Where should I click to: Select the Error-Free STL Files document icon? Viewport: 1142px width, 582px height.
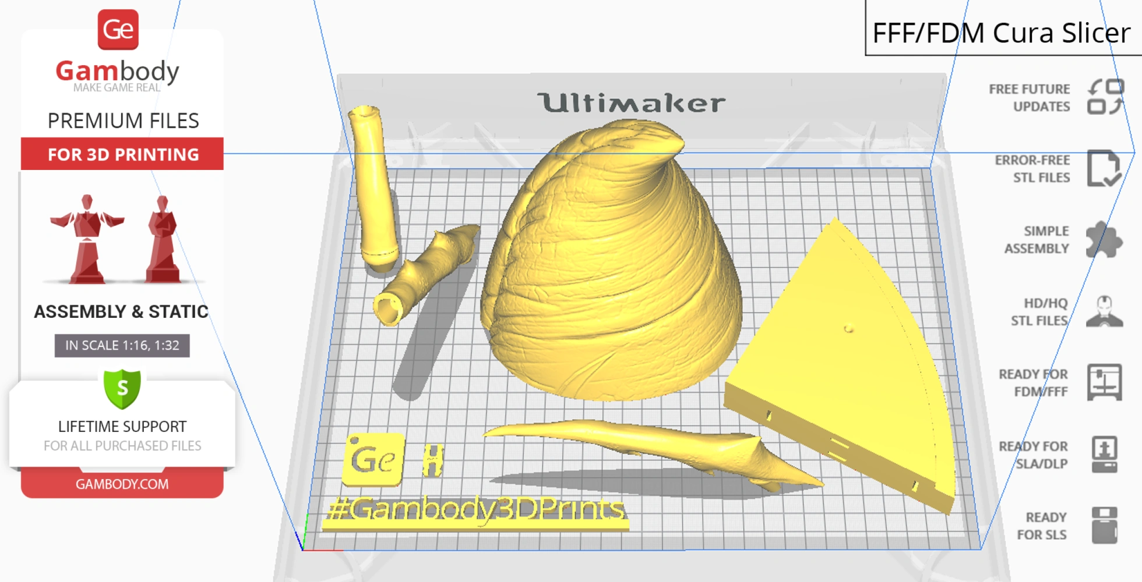(x=1103, y=169)
